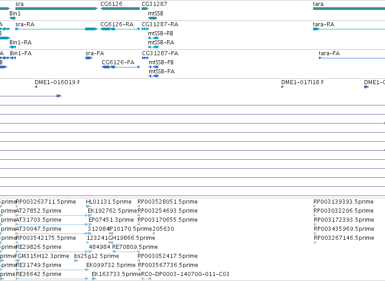Click the AT31703.5prime EST label

point(38,220)
